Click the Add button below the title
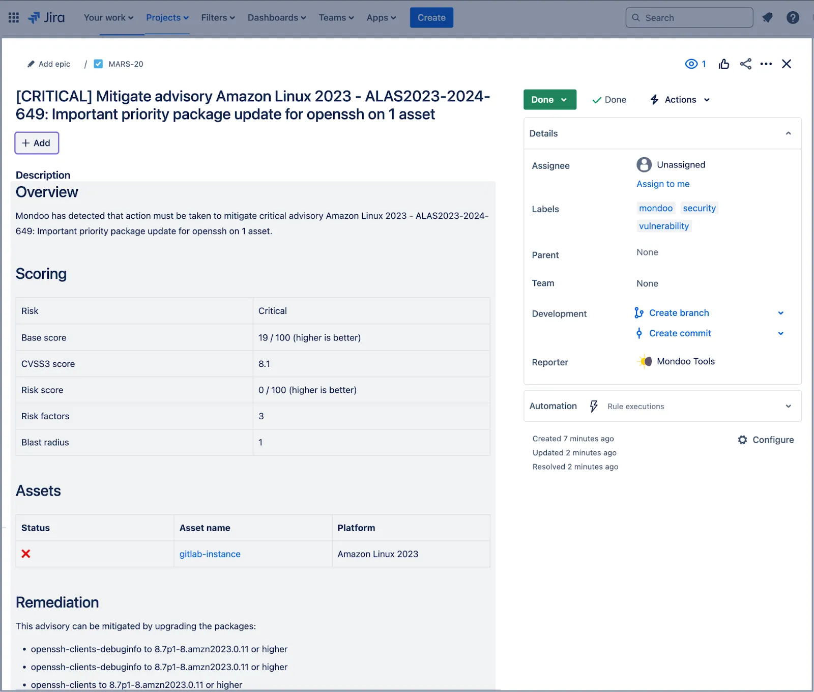The width and height of the screenshot is (814, 692). (x=37, y=143)
